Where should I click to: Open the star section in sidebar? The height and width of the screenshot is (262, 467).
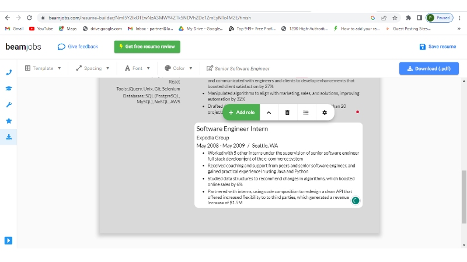tap(9, 121)
